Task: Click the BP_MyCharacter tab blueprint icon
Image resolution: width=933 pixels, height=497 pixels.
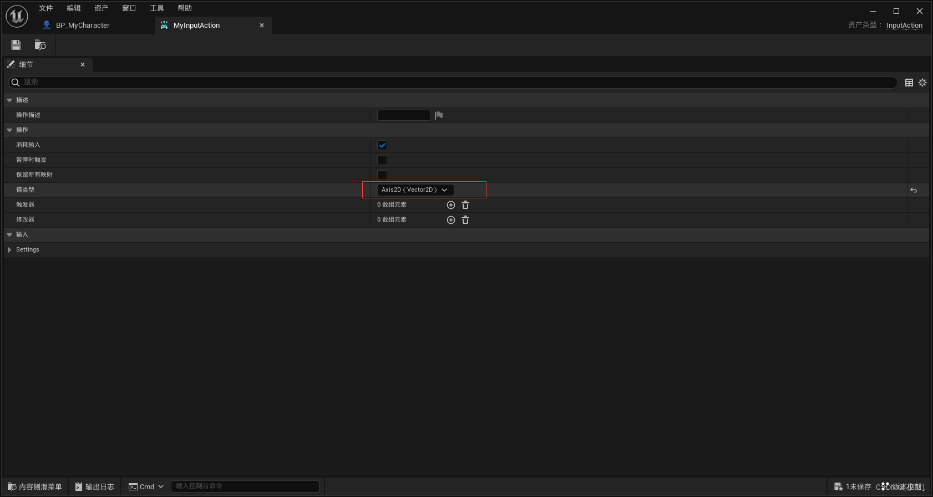Action: pyautogui.click(x=47, y=25)
